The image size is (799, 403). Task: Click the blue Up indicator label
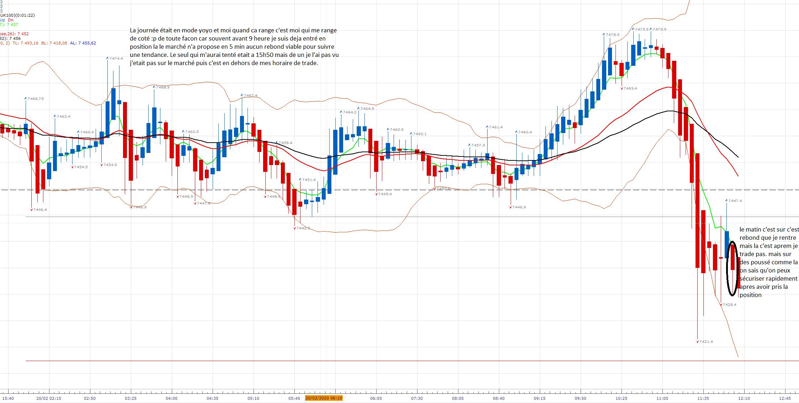click(2, 20)
